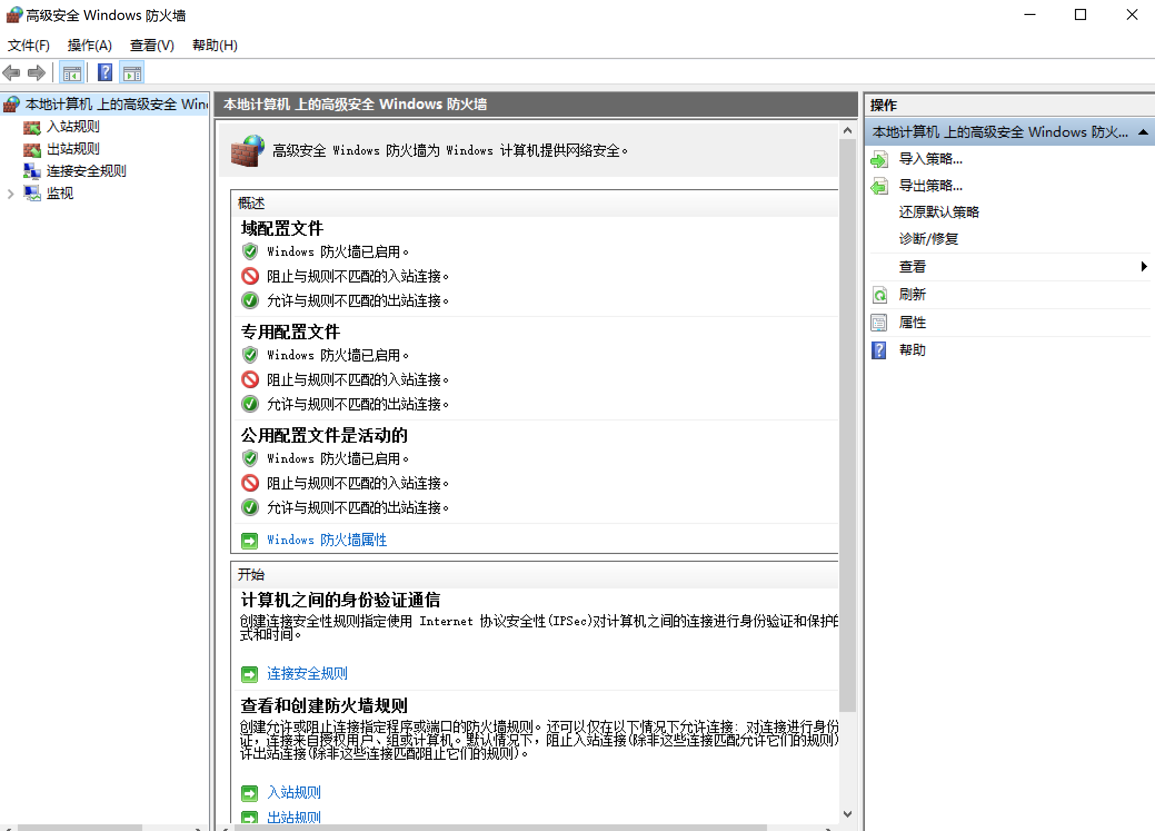Toggle the console tree toolbar icon

(x=72, y=73)
